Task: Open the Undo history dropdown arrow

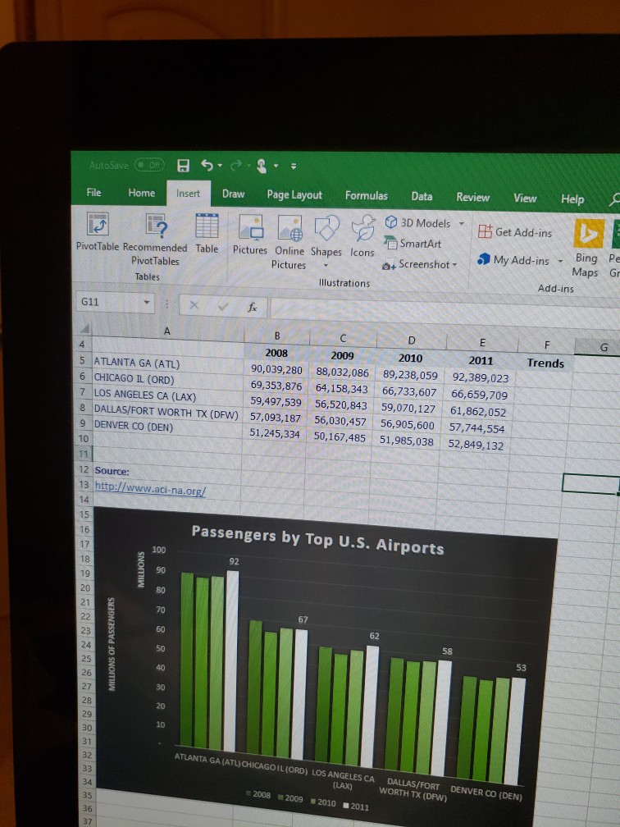Action: tap(219, 166)
